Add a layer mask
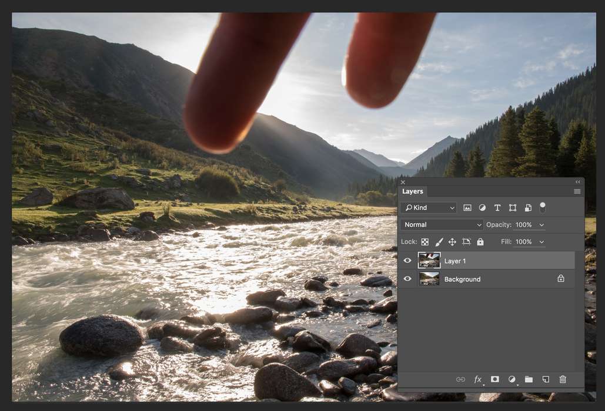This screenshot has width=605, height=411. click(495, 379)
